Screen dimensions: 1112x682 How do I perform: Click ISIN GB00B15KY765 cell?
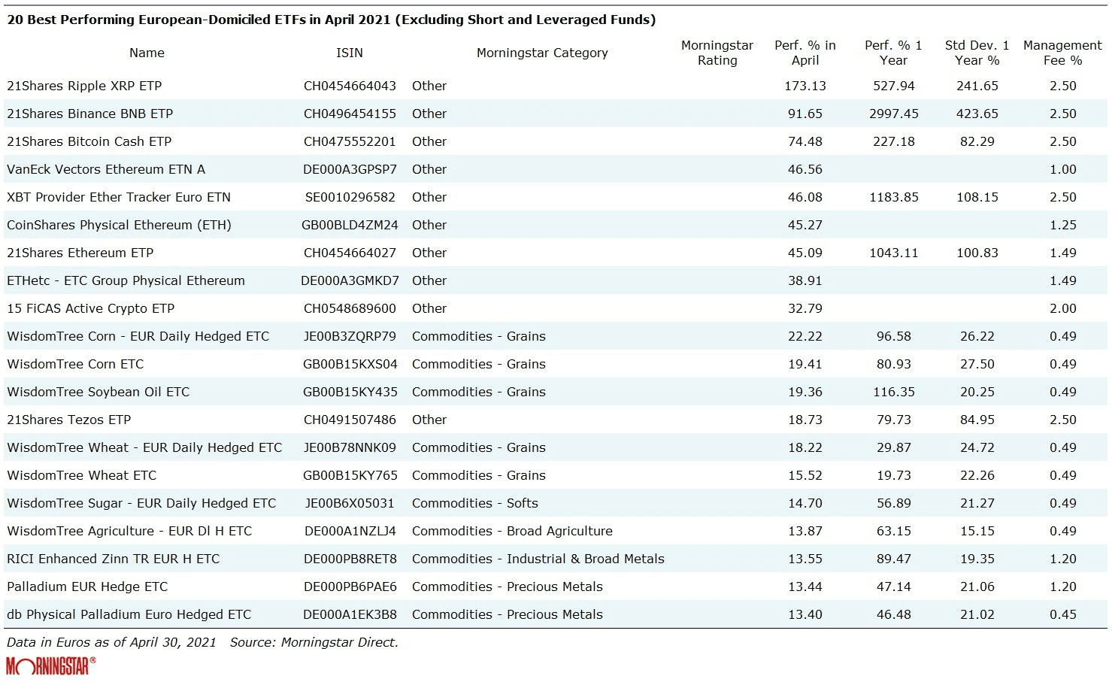click(x=350, y=475)
